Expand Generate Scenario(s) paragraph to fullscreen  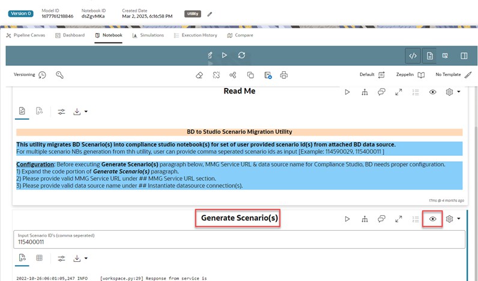pos(399,219)
